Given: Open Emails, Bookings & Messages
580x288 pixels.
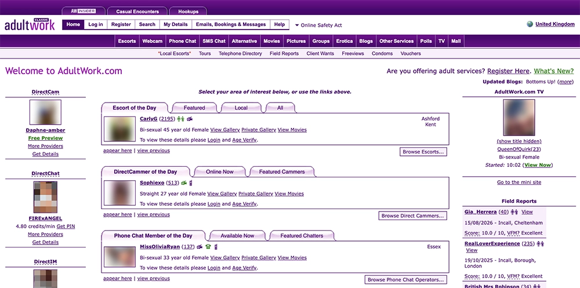Looking at the screenshot, I should 231,24.
